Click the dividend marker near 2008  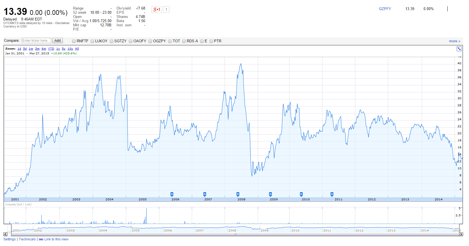(238, 194)
